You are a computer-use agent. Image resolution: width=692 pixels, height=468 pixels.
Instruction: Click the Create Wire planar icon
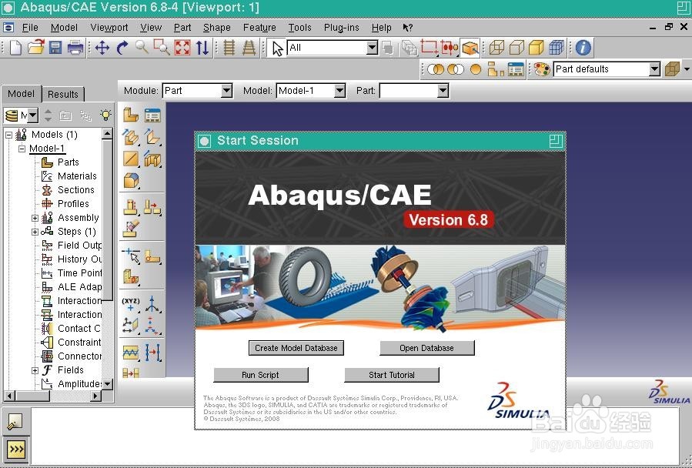pyautogui.click(x=131, y=159)
